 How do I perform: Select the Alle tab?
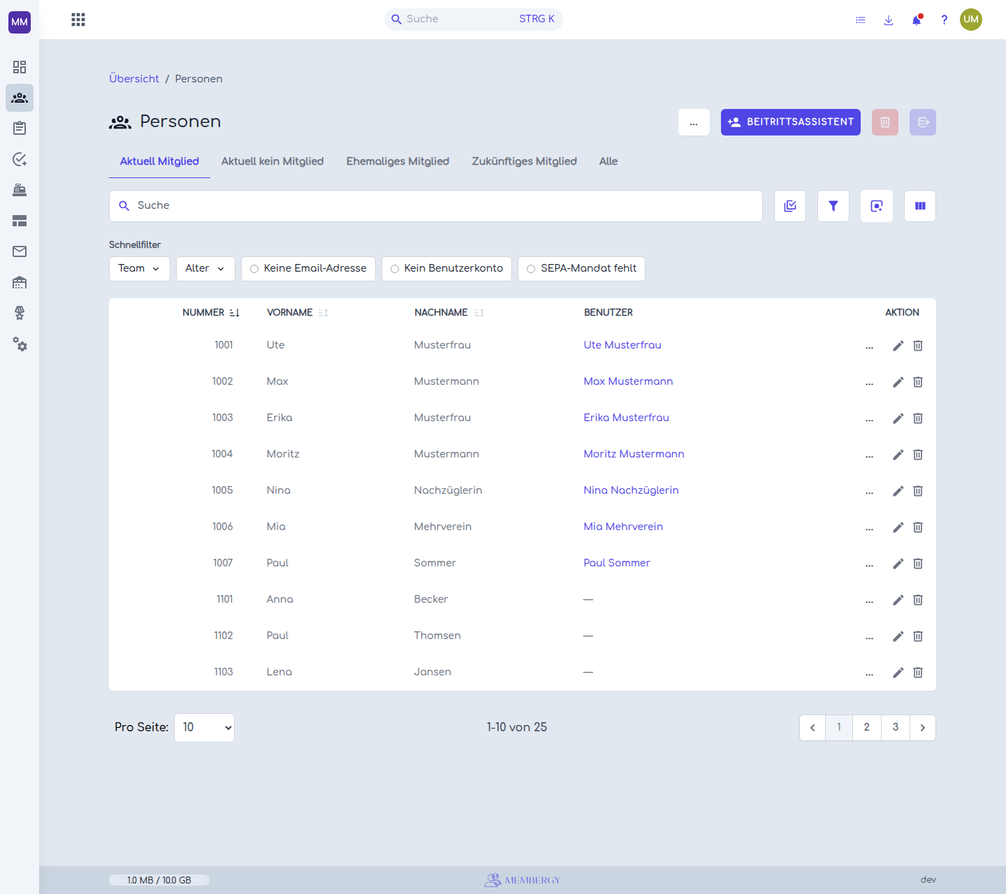pos(608,161)
